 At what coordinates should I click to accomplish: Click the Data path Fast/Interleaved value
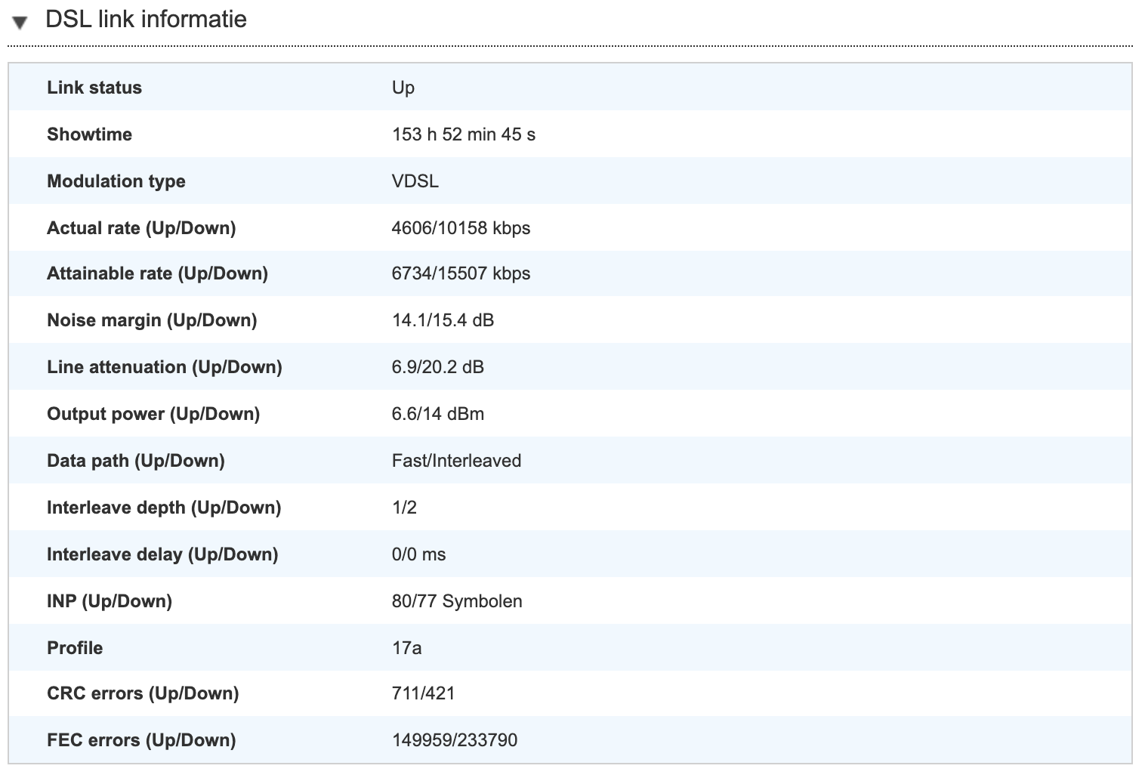click(x=455, y=460)
